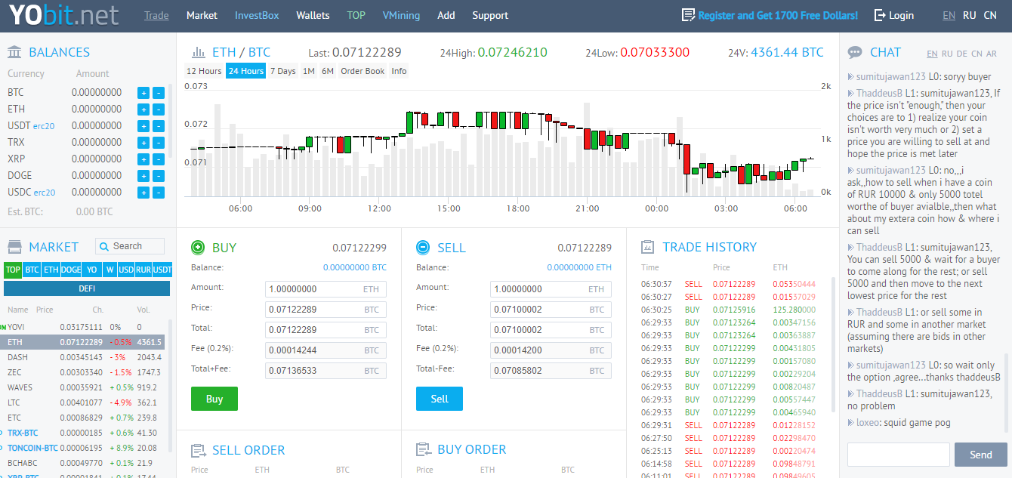Click the minus icon beside TRX balance
The image size is (1012, 478).
click(x=159, y=143)
